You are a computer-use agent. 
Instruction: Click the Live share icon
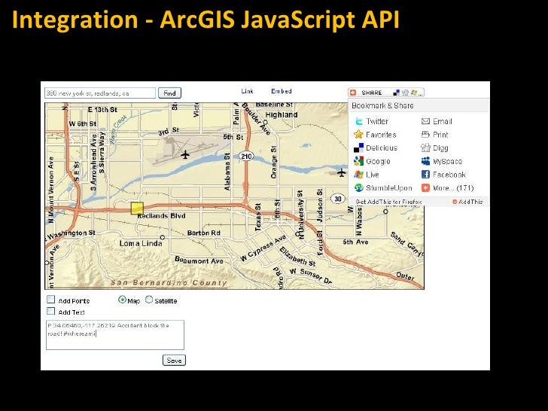(358, 175)
